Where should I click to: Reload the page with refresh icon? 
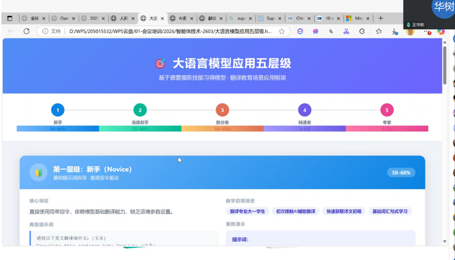[26, 31]
